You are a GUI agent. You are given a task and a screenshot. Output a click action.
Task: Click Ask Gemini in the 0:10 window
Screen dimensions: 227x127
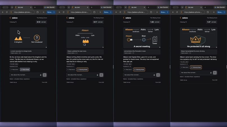point(50,7)
